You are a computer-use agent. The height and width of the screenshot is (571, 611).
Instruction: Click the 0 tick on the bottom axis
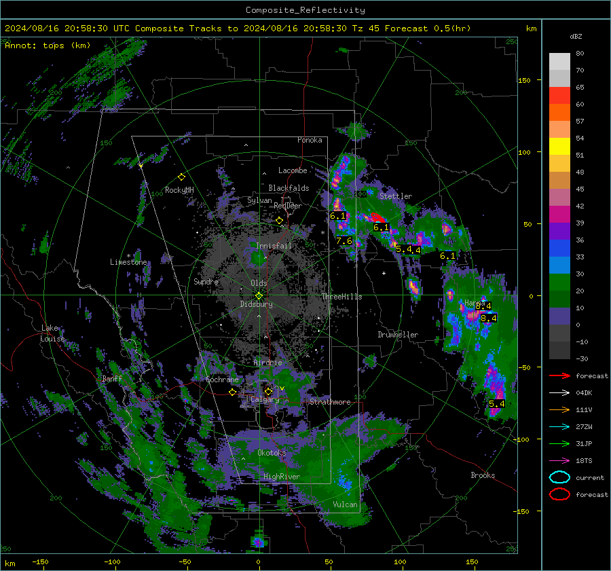[258, 561]
